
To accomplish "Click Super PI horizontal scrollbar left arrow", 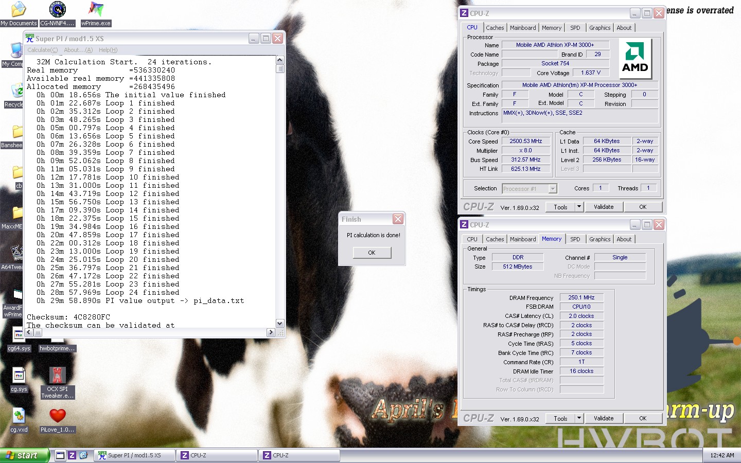I will (x=29, y=332).
